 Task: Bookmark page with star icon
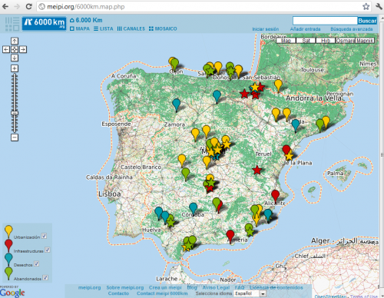click(366, 6)
